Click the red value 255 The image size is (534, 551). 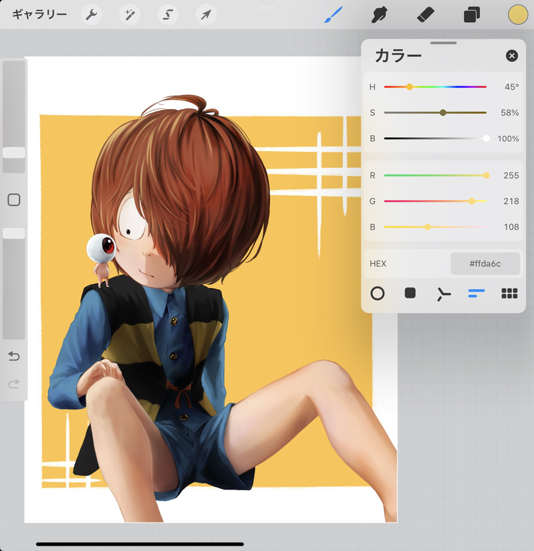point(511,175)
